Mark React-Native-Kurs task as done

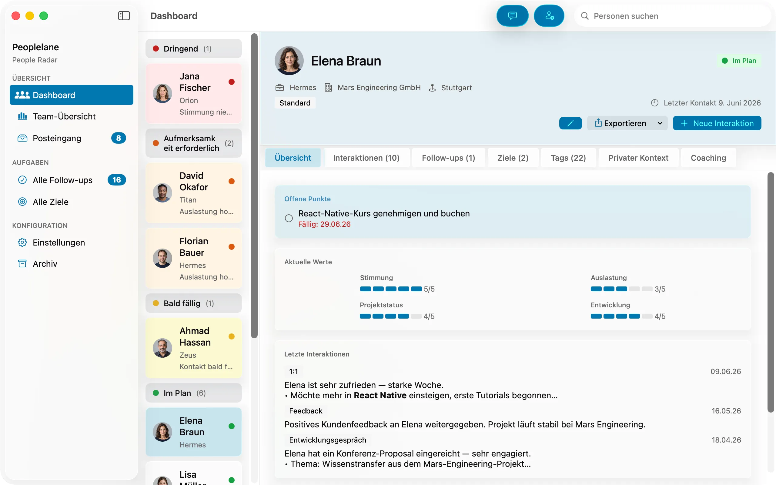[x=289, y=219]
